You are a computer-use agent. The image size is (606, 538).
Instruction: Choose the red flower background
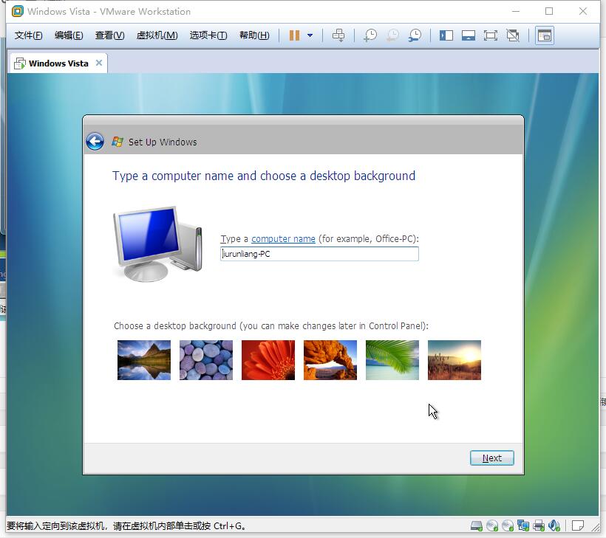tap(268, 360)
